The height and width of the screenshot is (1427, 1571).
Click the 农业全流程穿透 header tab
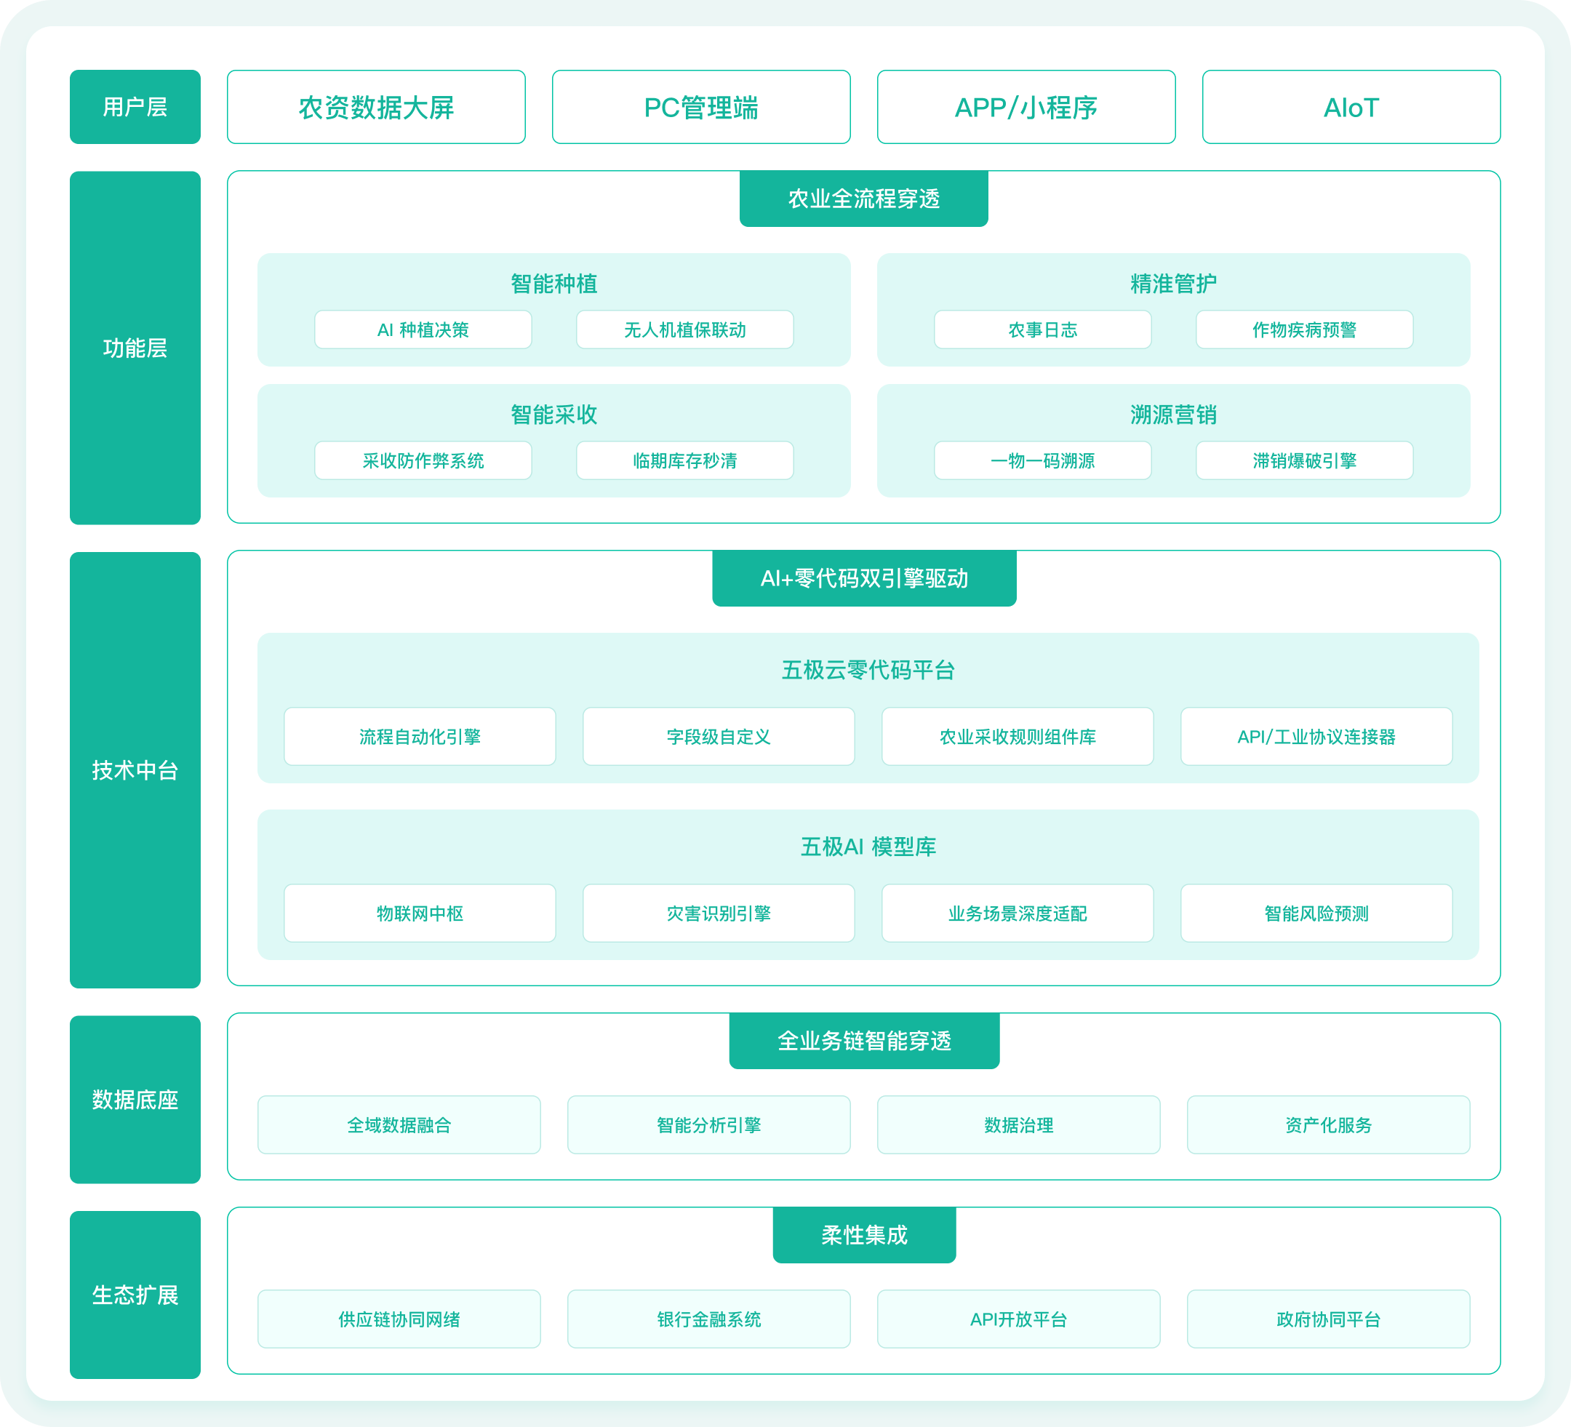(864, 199)
